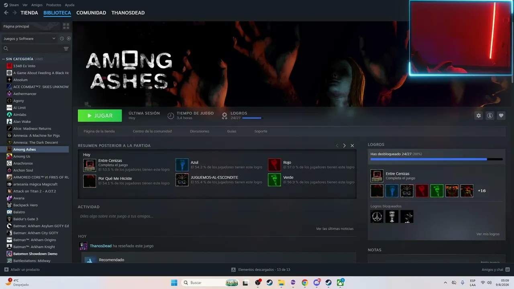This screenshot has height=289, width=514.
Task: Show next post-game summary page arrow
Action: 345,146
